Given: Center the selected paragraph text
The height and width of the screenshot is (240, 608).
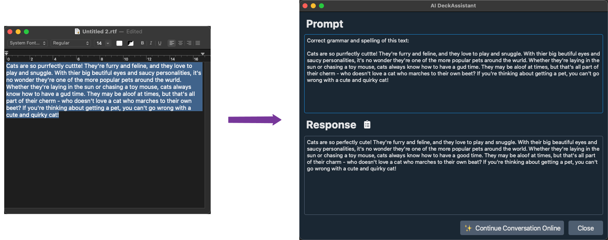Looking at the screenshot, I should pyautogui.click(x=180, y=43).
